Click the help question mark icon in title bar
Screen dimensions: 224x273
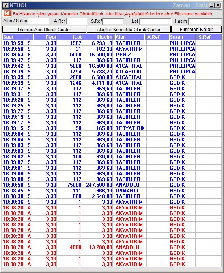click(6, 5)
